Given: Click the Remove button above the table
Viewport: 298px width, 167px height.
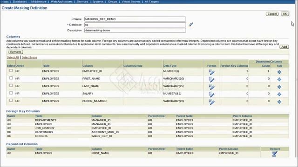Looking at the screenshot, I should point(15,52).
